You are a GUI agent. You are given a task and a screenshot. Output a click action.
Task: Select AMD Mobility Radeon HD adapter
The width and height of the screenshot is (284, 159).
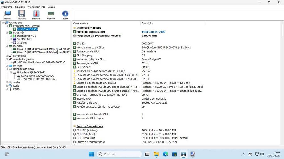(41, 63)
